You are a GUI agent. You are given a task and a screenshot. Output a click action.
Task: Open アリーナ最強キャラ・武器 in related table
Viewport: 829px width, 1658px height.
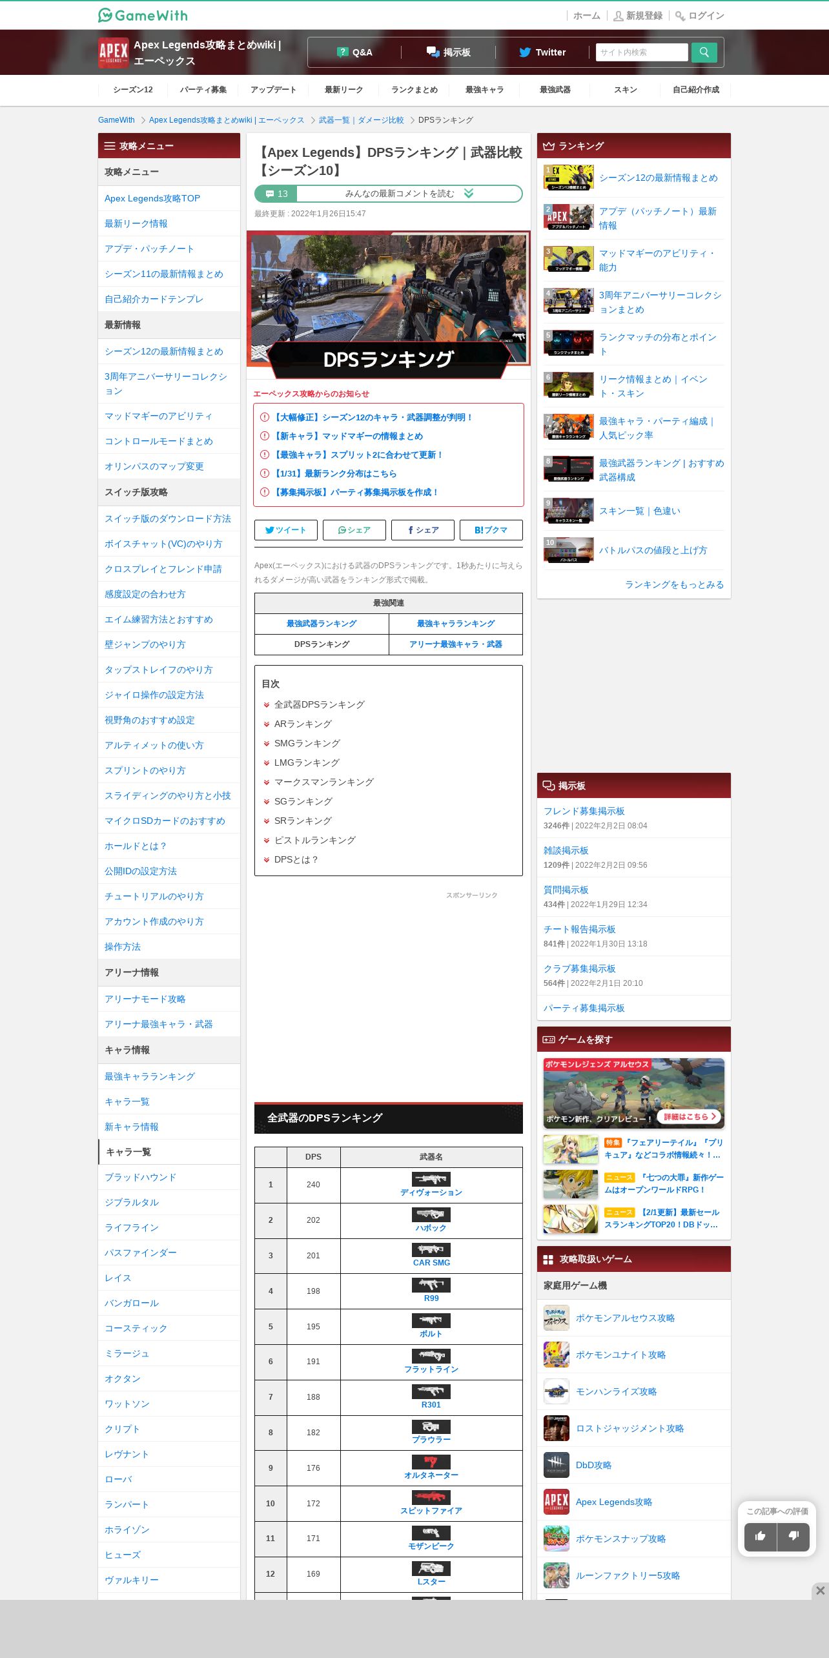tap(456, 644)
